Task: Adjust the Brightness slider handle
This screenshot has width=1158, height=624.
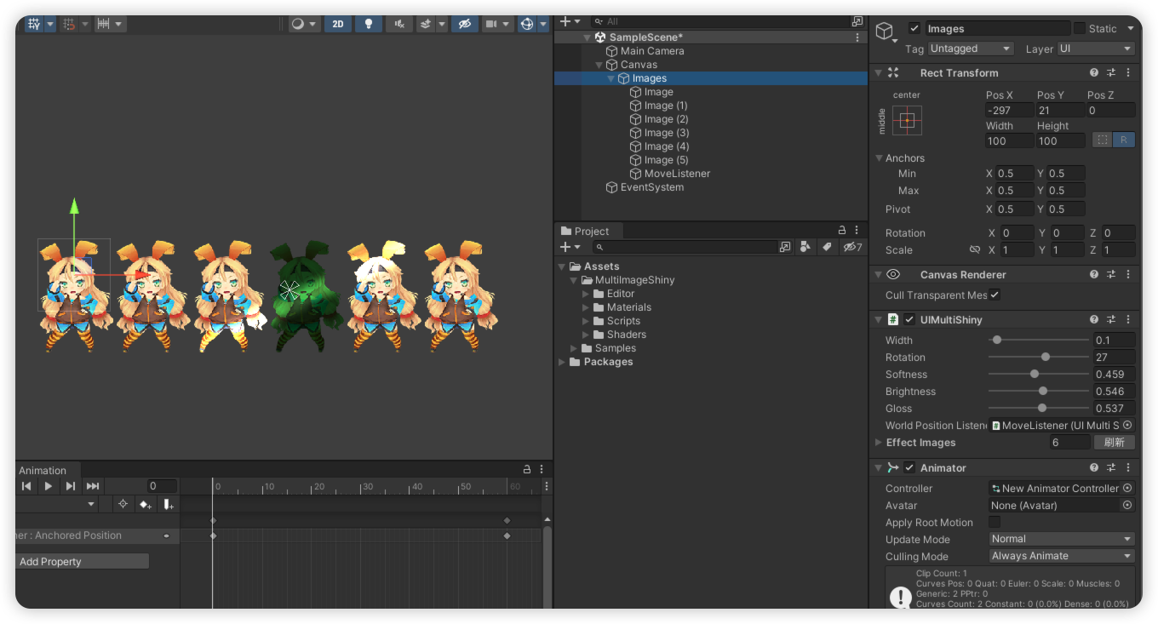Action: coord(1043,392)
